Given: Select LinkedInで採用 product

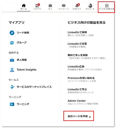Looking at the screenshot, I should [x=77, y=32].
